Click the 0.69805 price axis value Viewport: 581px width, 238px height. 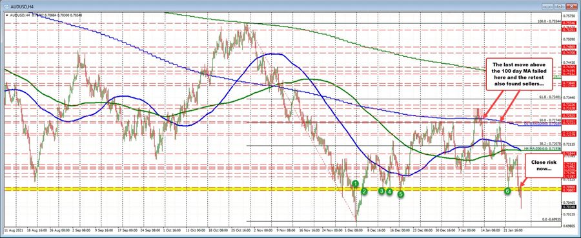569,225
